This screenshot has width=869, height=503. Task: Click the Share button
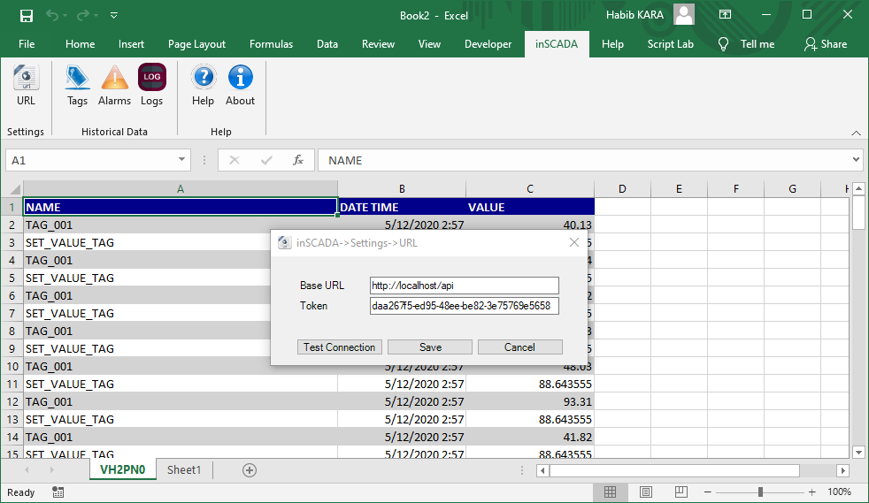pos(826,44)
